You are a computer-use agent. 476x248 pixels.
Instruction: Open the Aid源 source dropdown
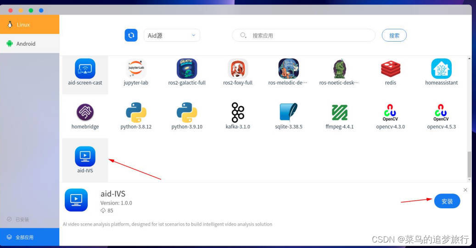(172, 35)
